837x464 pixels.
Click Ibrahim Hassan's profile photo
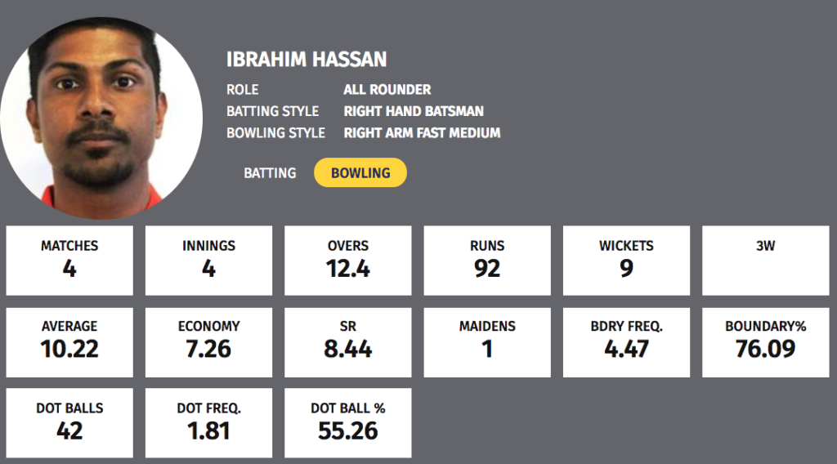coord(101,118)
